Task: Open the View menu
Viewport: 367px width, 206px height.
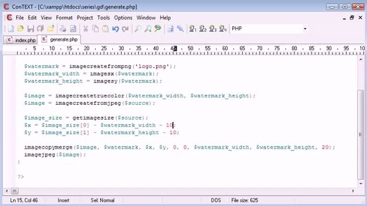Action: pos(46,18)
